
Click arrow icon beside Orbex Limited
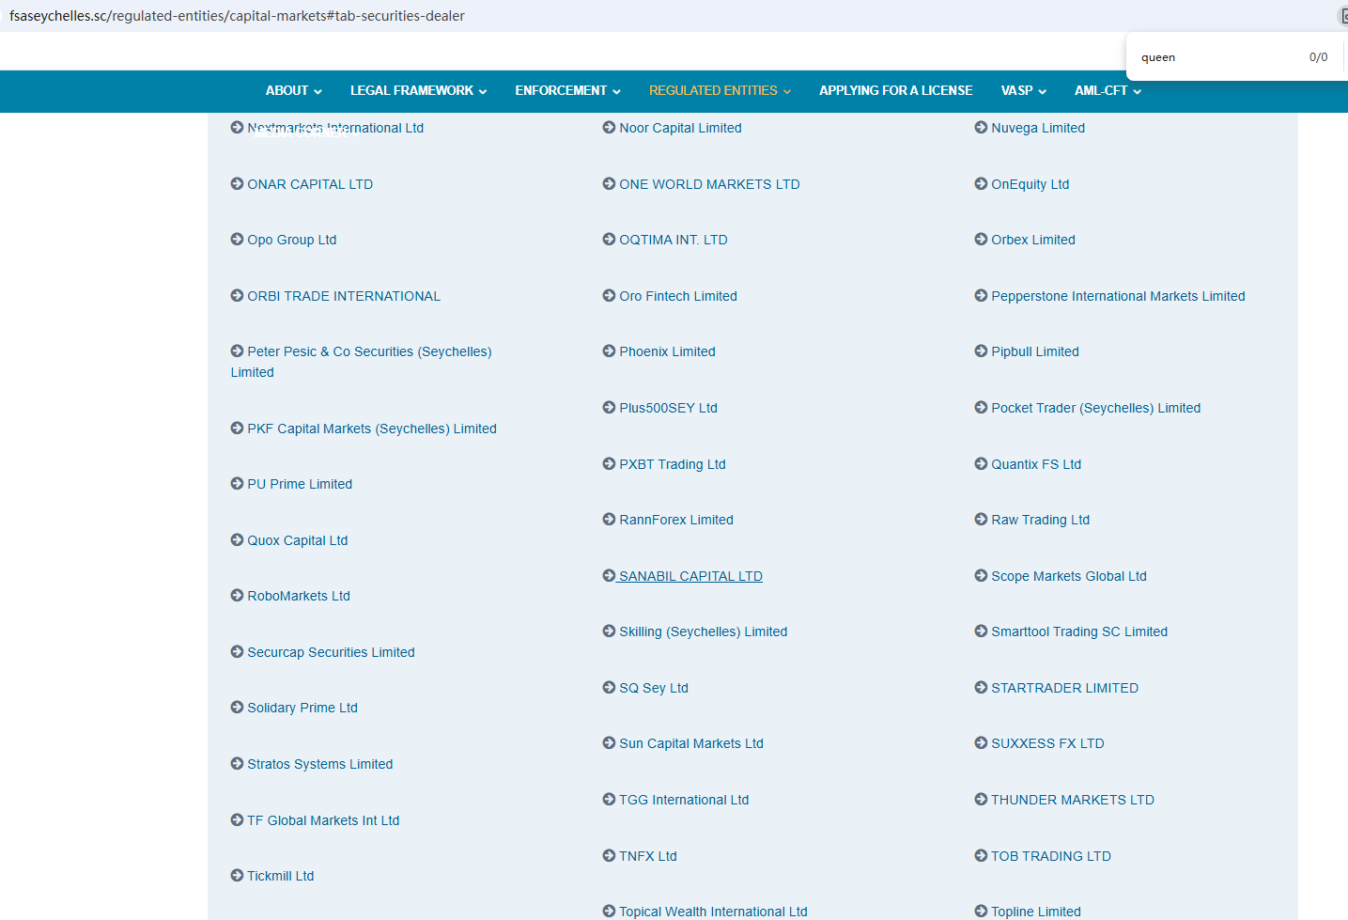(x=981, y=240)
